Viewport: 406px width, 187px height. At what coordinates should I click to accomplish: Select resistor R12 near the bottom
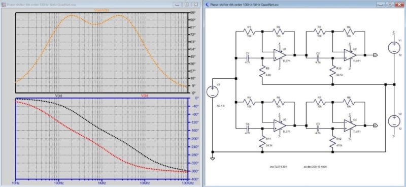pyautogui.click(x=333, y=142)
